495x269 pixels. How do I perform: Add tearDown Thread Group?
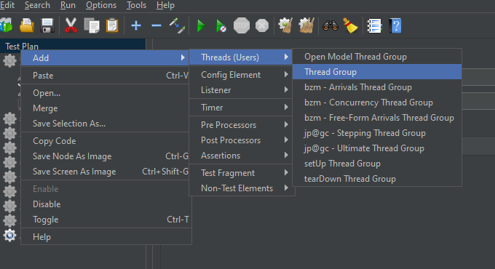tap(377, 179)
